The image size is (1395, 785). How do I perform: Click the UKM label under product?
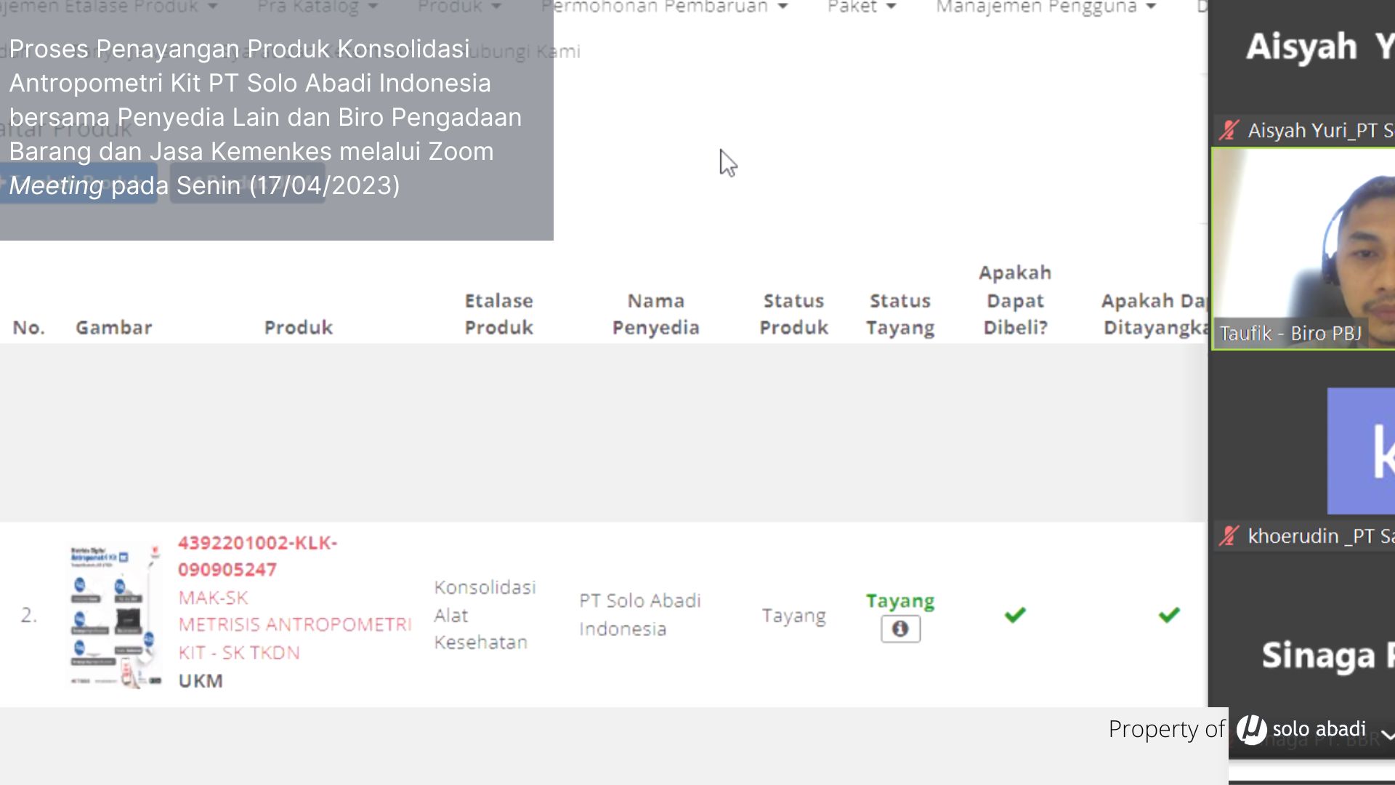pos(201,681)
